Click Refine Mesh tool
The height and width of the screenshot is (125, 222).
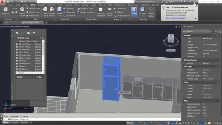[32, 16]
